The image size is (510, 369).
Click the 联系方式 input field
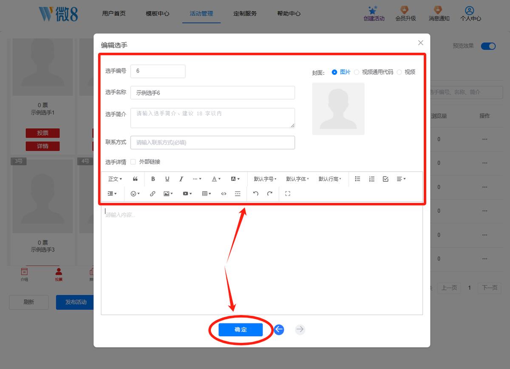pyautogui.click(x=212, y=143)
